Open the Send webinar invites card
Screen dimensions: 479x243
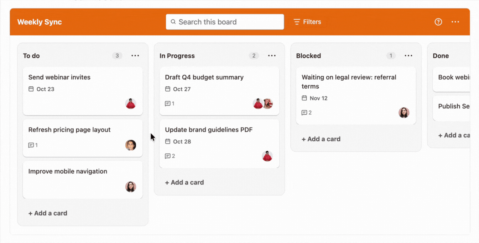83,91
